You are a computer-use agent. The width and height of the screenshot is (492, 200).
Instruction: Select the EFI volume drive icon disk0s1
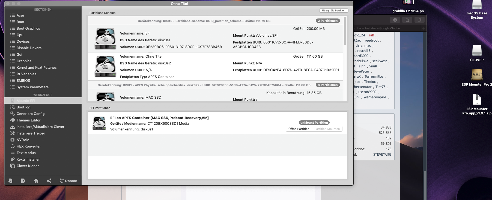(x=105, y=39)
